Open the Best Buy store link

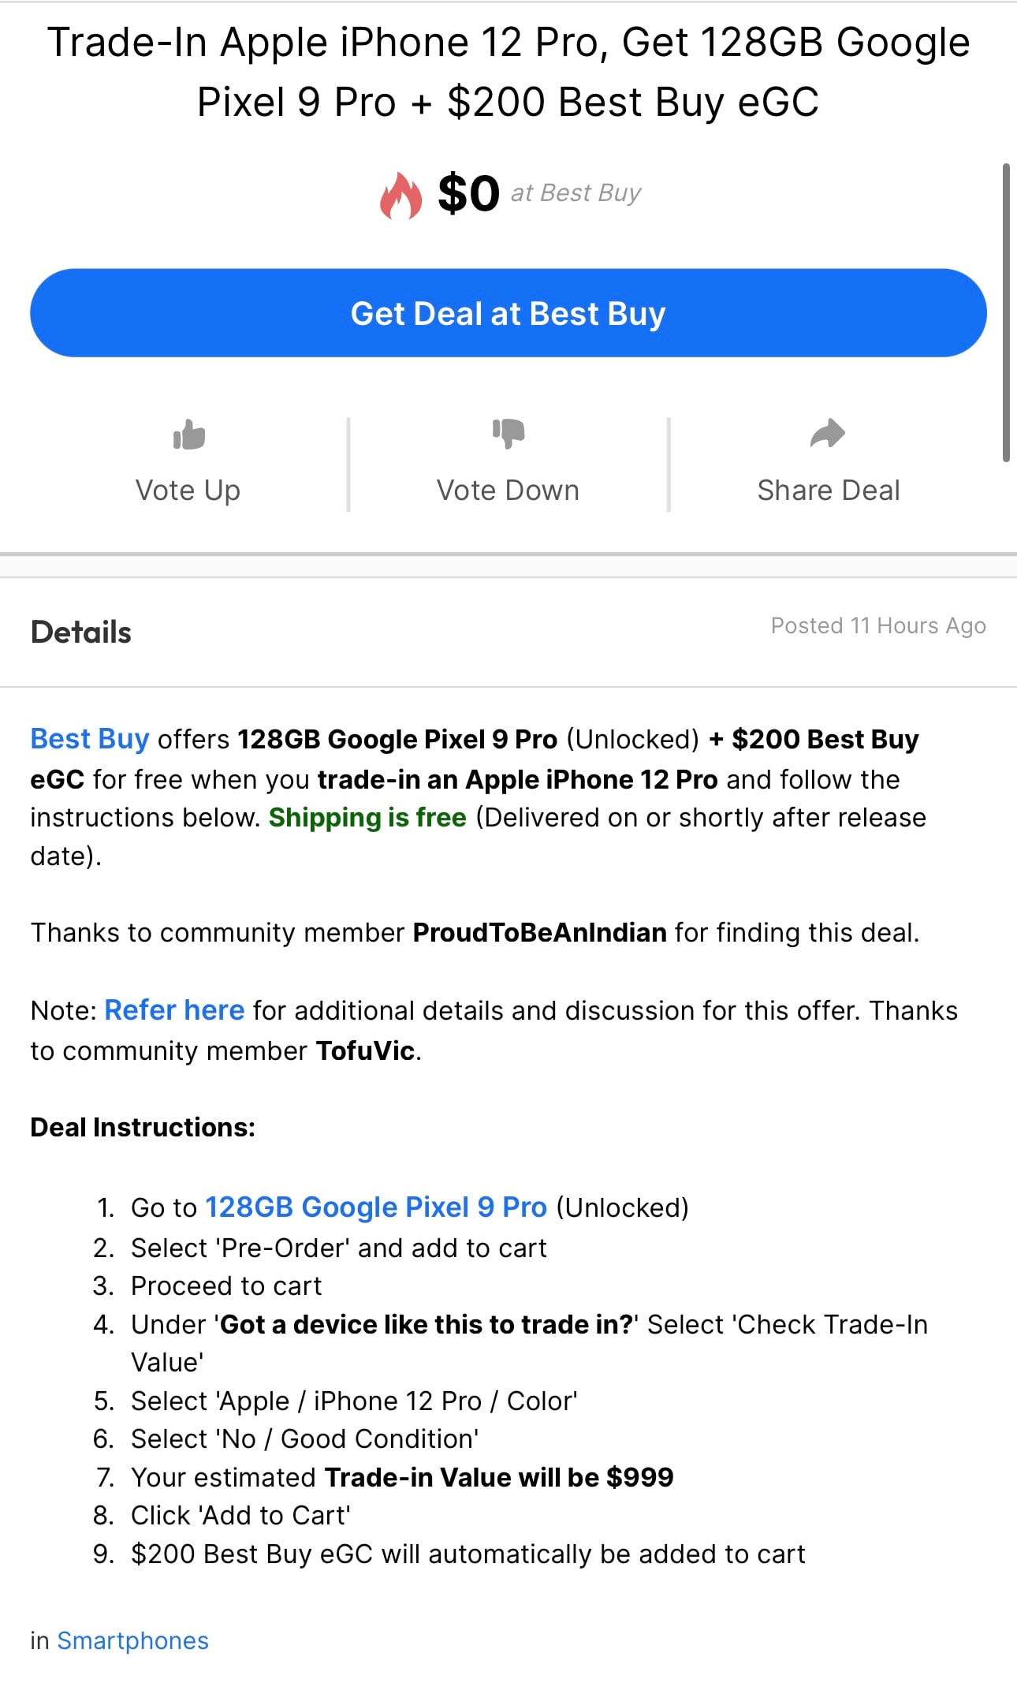coord(90,739)
